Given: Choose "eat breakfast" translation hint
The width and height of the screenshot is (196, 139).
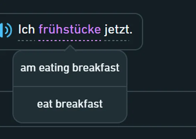Looking at the screenshot, I should tap(70, 105).
